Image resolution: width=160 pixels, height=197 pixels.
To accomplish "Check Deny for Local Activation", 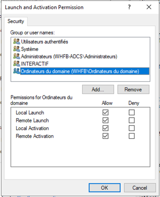I will [x=132, y=128].
